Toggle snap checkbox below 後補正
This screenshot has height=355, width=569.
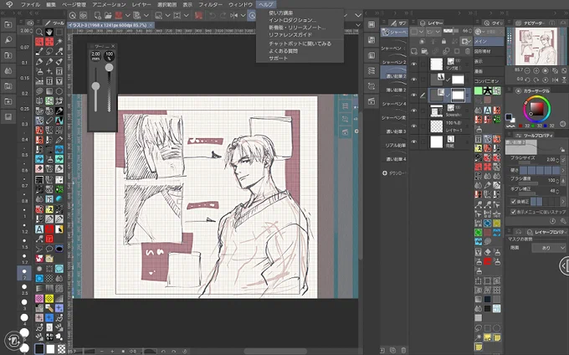coord(513,212)
